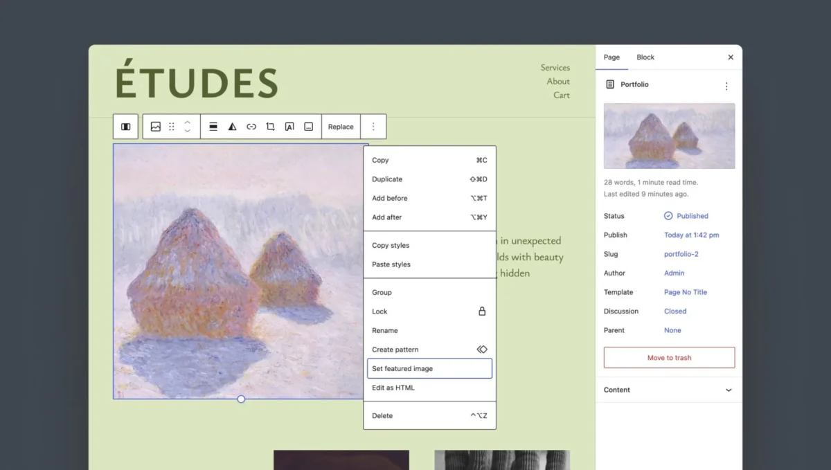Select Duplicate in the block menu
Image resolution: width=831 pixels, height=470 pixels.
point(429,179)
